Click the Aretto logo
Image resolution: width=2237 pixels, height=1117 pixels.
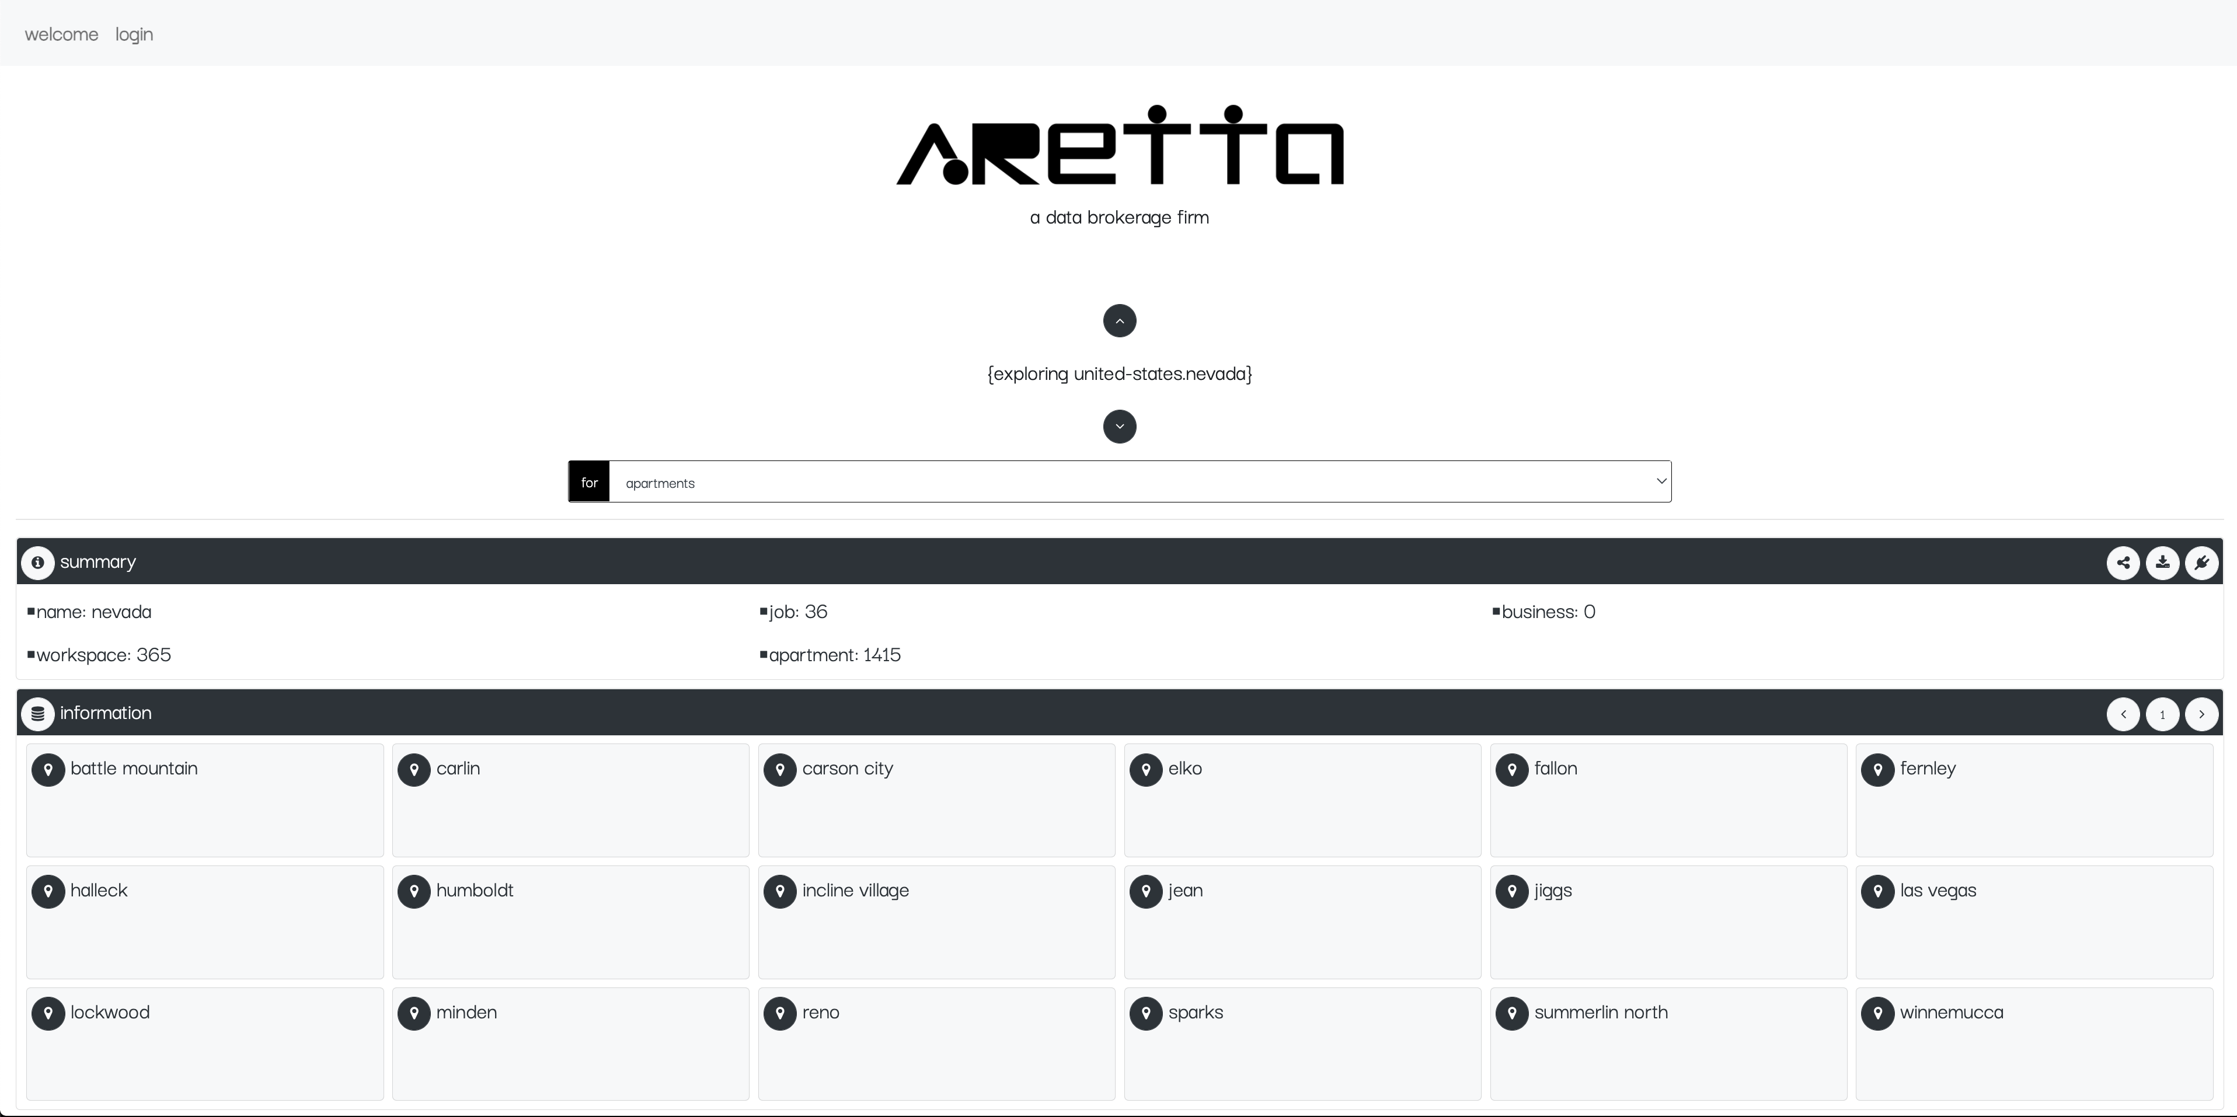click(x=1119, y=146)
